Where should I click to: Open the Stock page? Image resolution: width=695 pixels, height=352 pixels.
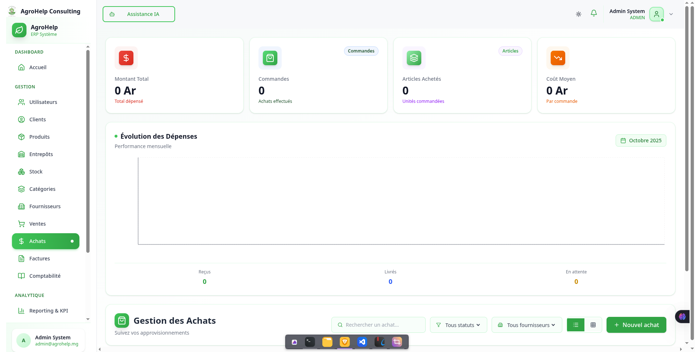36,171
